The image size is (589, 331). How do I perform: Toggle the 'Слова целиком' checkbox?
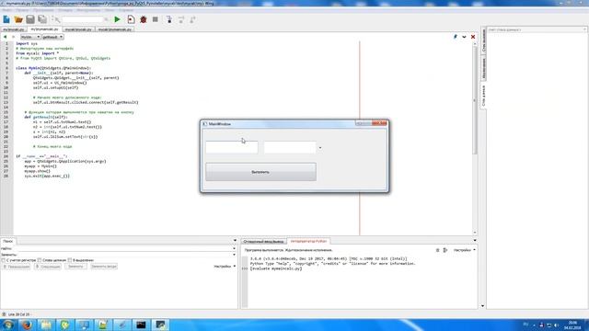click(40, 260)
